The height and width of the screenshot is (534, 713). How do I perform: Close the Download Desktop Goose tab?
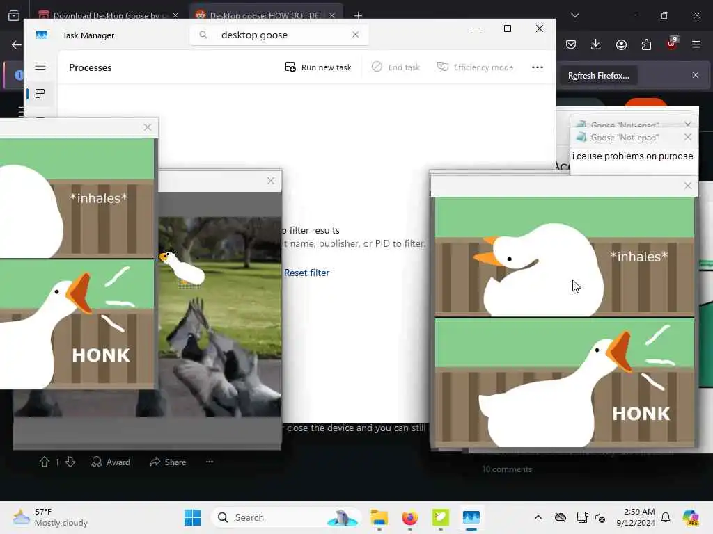pyautogui.click(x=175, y=15)
